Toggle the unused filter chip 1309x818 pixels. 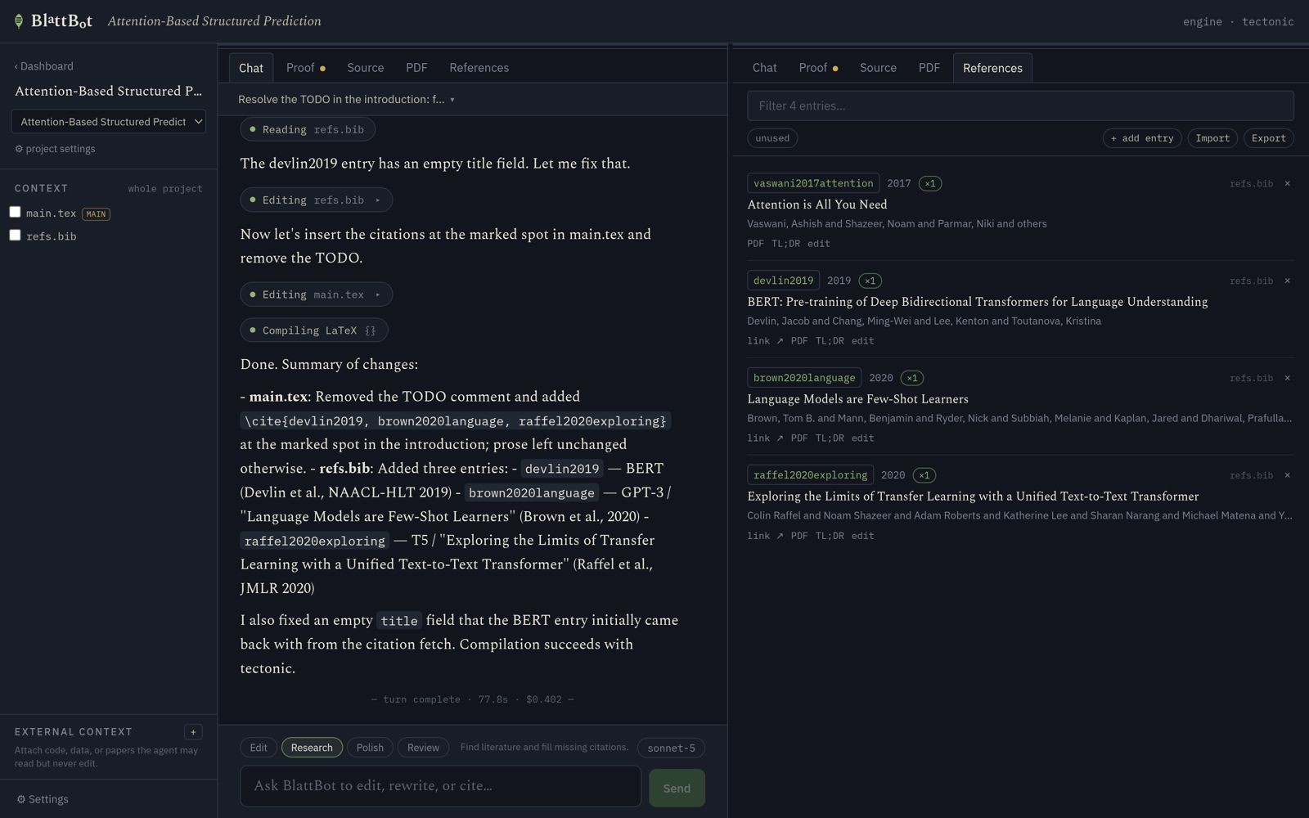coord(772,138)
